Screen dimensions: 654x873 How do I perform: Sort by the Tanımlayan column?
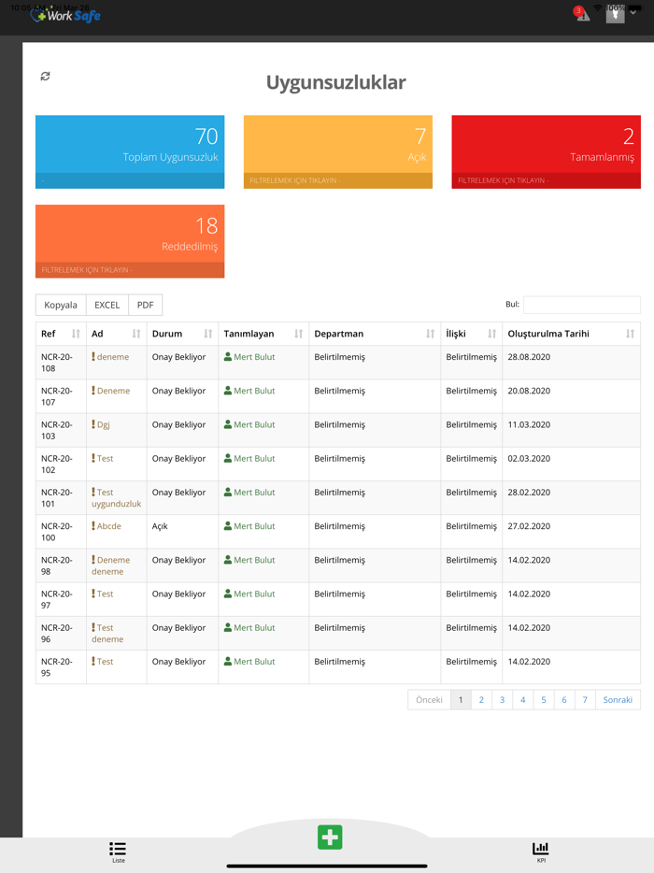pos(263,334)
